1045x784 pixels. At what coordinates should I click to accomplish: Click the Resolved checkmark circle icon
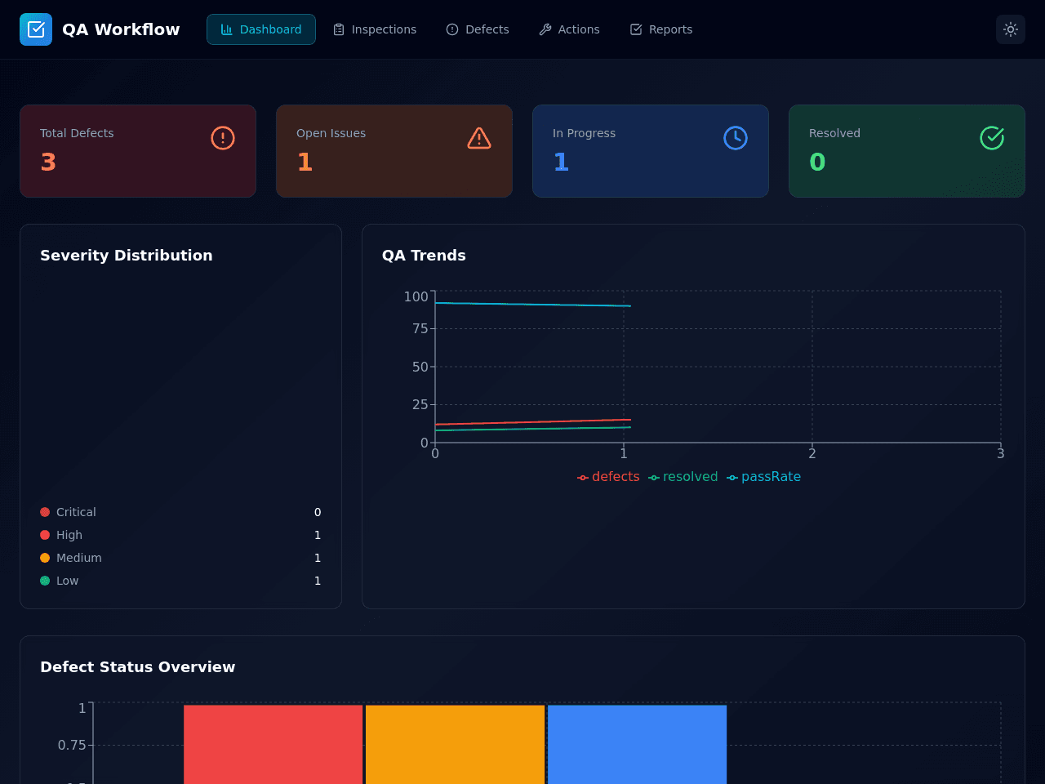click(x=992, y=138)
